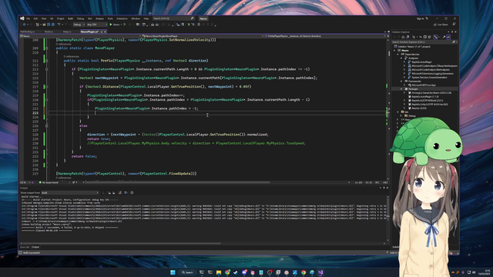Image resolution: width=493 pixels, height=277 pixels.
Task: Click Solution Explorer collapse all icon
Action: point(424,37)
